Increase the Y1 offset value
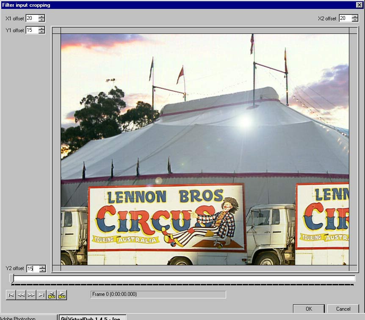 pos(41,28)
